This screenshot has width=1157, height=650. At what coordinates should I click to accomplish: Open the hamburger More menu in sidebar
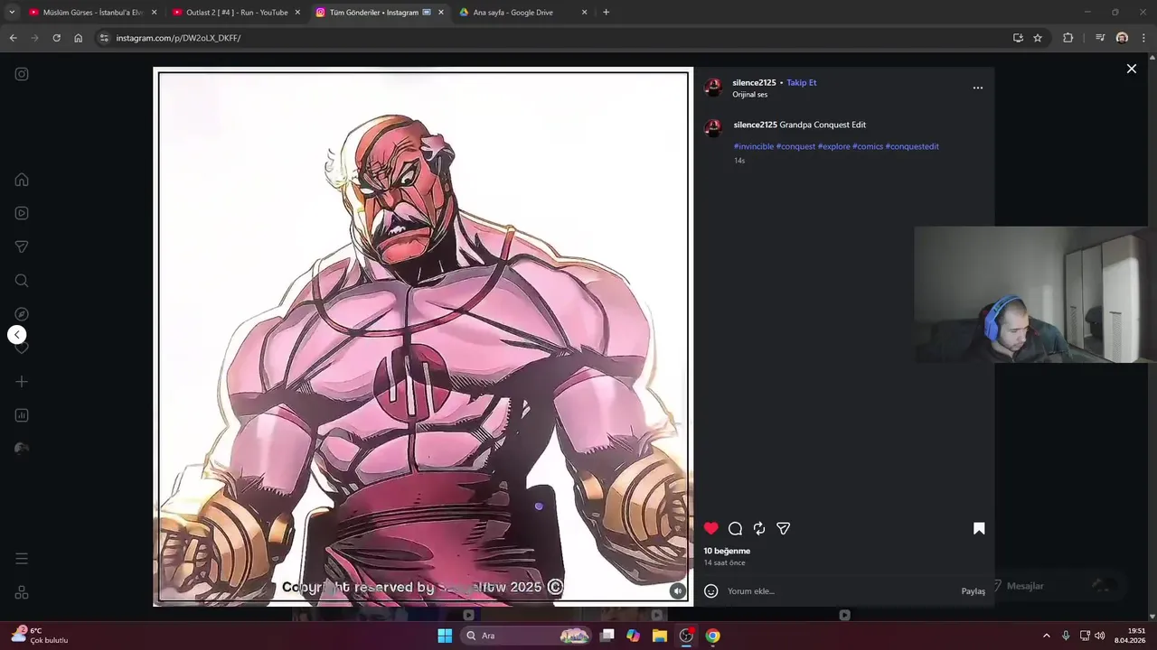[x=22, y=559]
